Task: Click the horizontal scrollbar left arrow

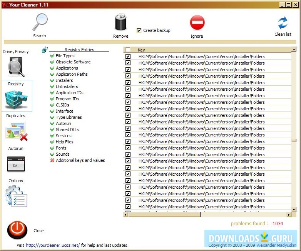Action: point(125,214)
